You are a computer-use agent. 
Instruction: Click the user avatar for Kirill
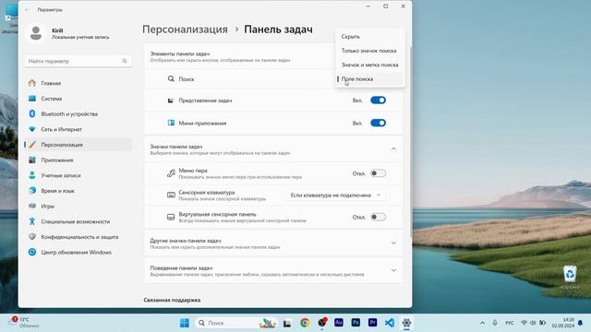click(36, 33)
